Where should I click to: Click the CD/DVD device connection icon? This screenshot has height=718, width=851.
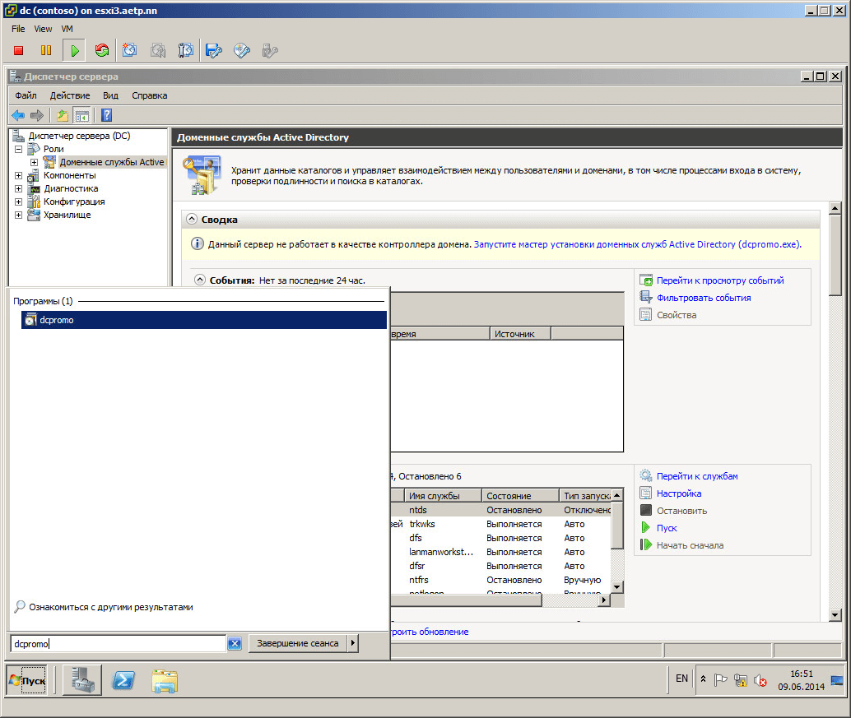242,51
